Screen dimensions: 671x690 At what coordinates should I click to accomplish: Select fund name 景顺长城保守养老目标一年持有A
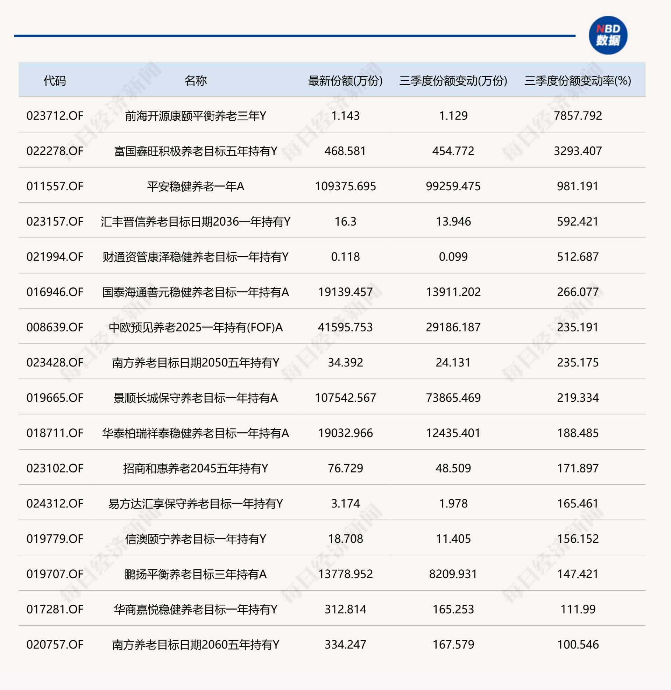(x=196, y=397)
